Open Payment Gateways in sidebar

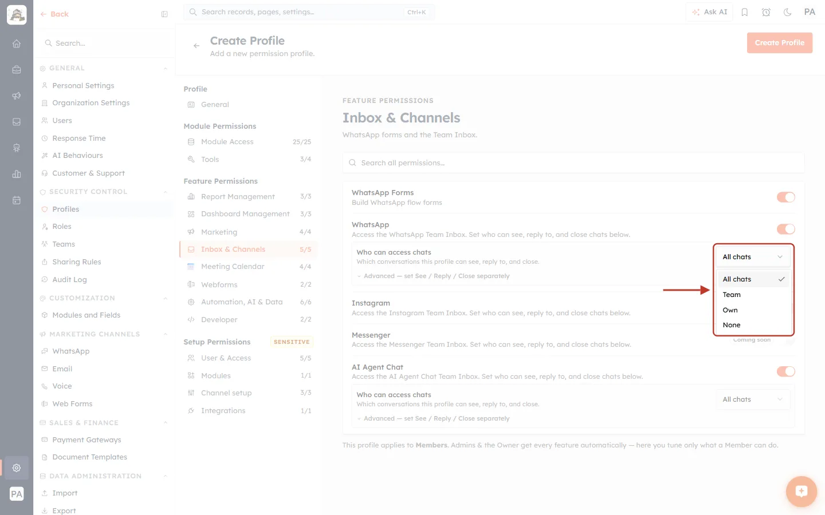click(x=103, y=440)
